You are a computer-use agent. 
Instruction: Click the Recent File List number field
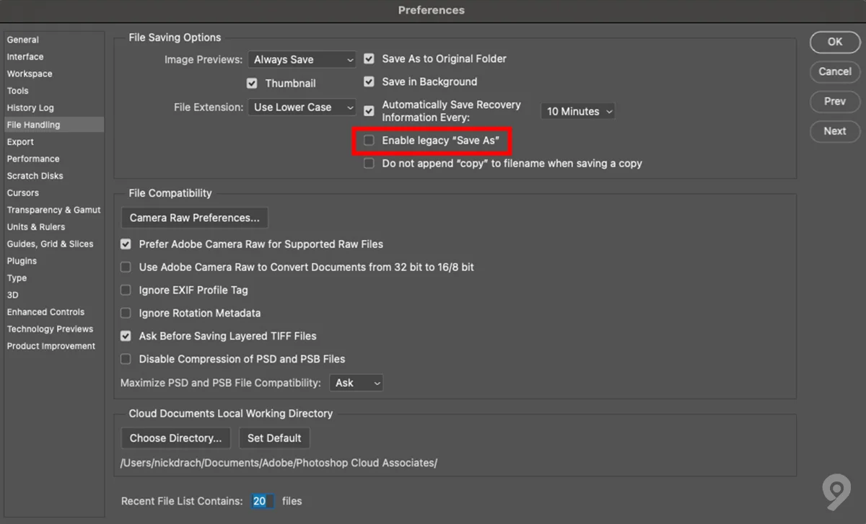261,501
